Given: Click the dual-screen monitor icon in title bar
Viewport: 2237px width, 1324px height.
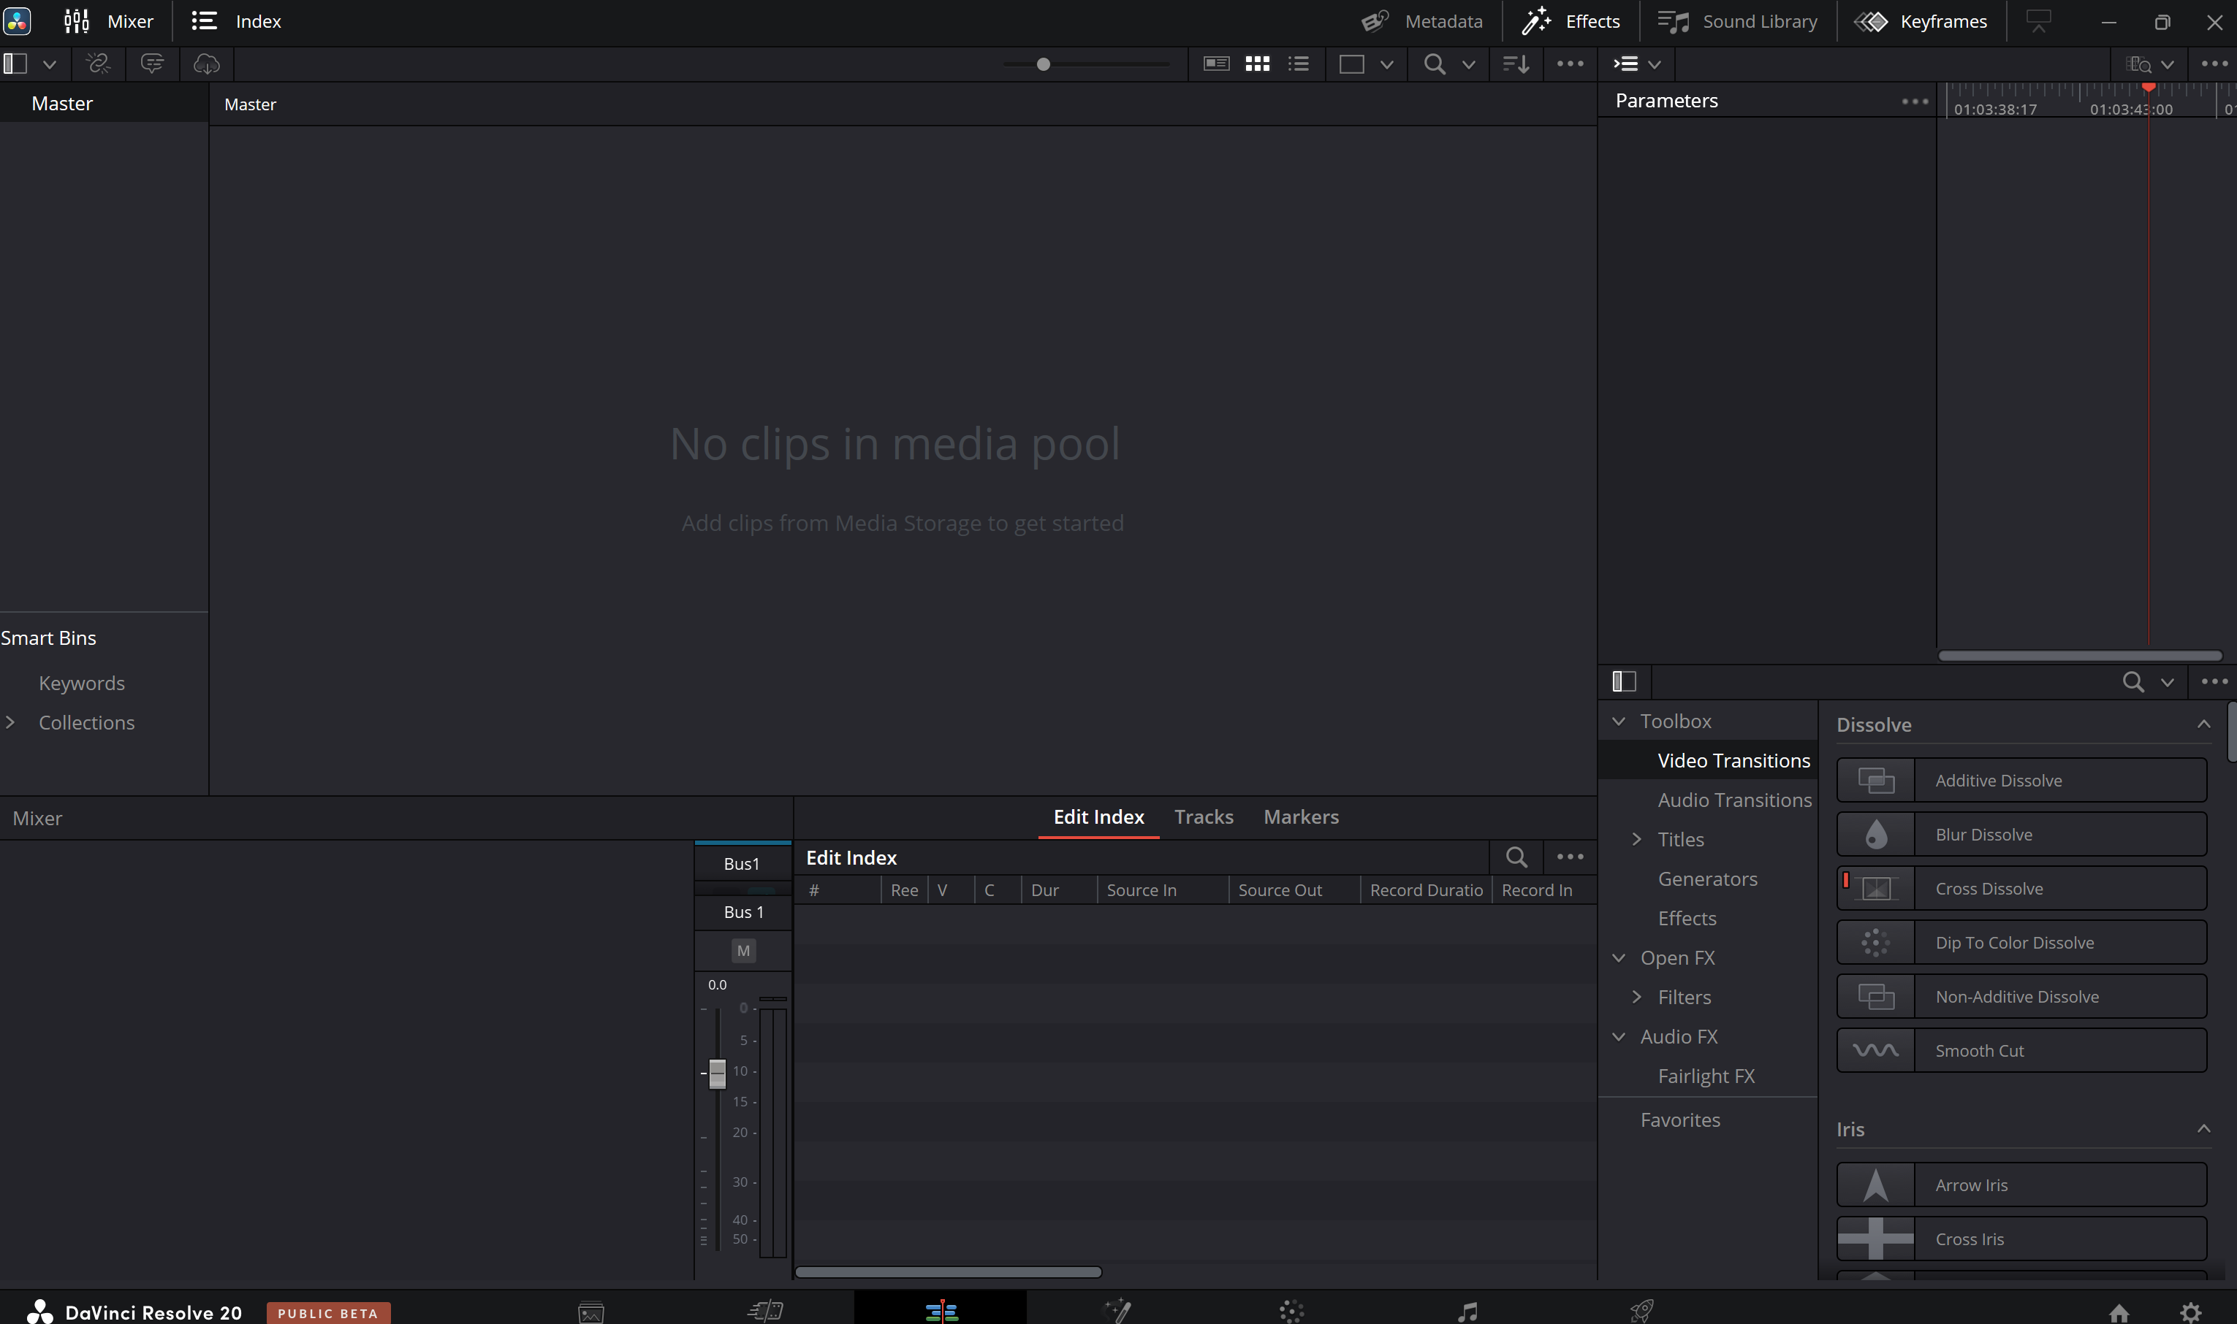Looking at the screenshot, I should click(x=2039, y=20).
